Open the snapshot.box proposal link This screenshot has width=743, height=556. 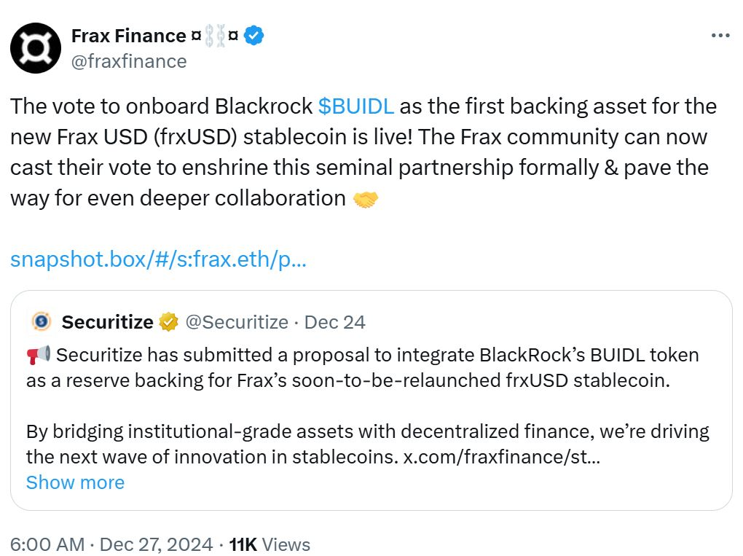(159, 259)
